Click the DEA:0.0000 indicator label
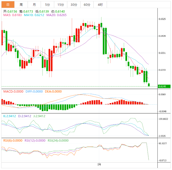Viewport: 172px width, 170px height. 53,92
